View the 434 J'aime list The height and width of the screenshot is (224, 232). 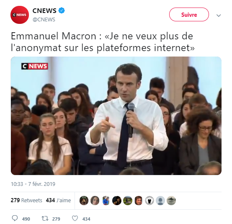coord(58,200)
